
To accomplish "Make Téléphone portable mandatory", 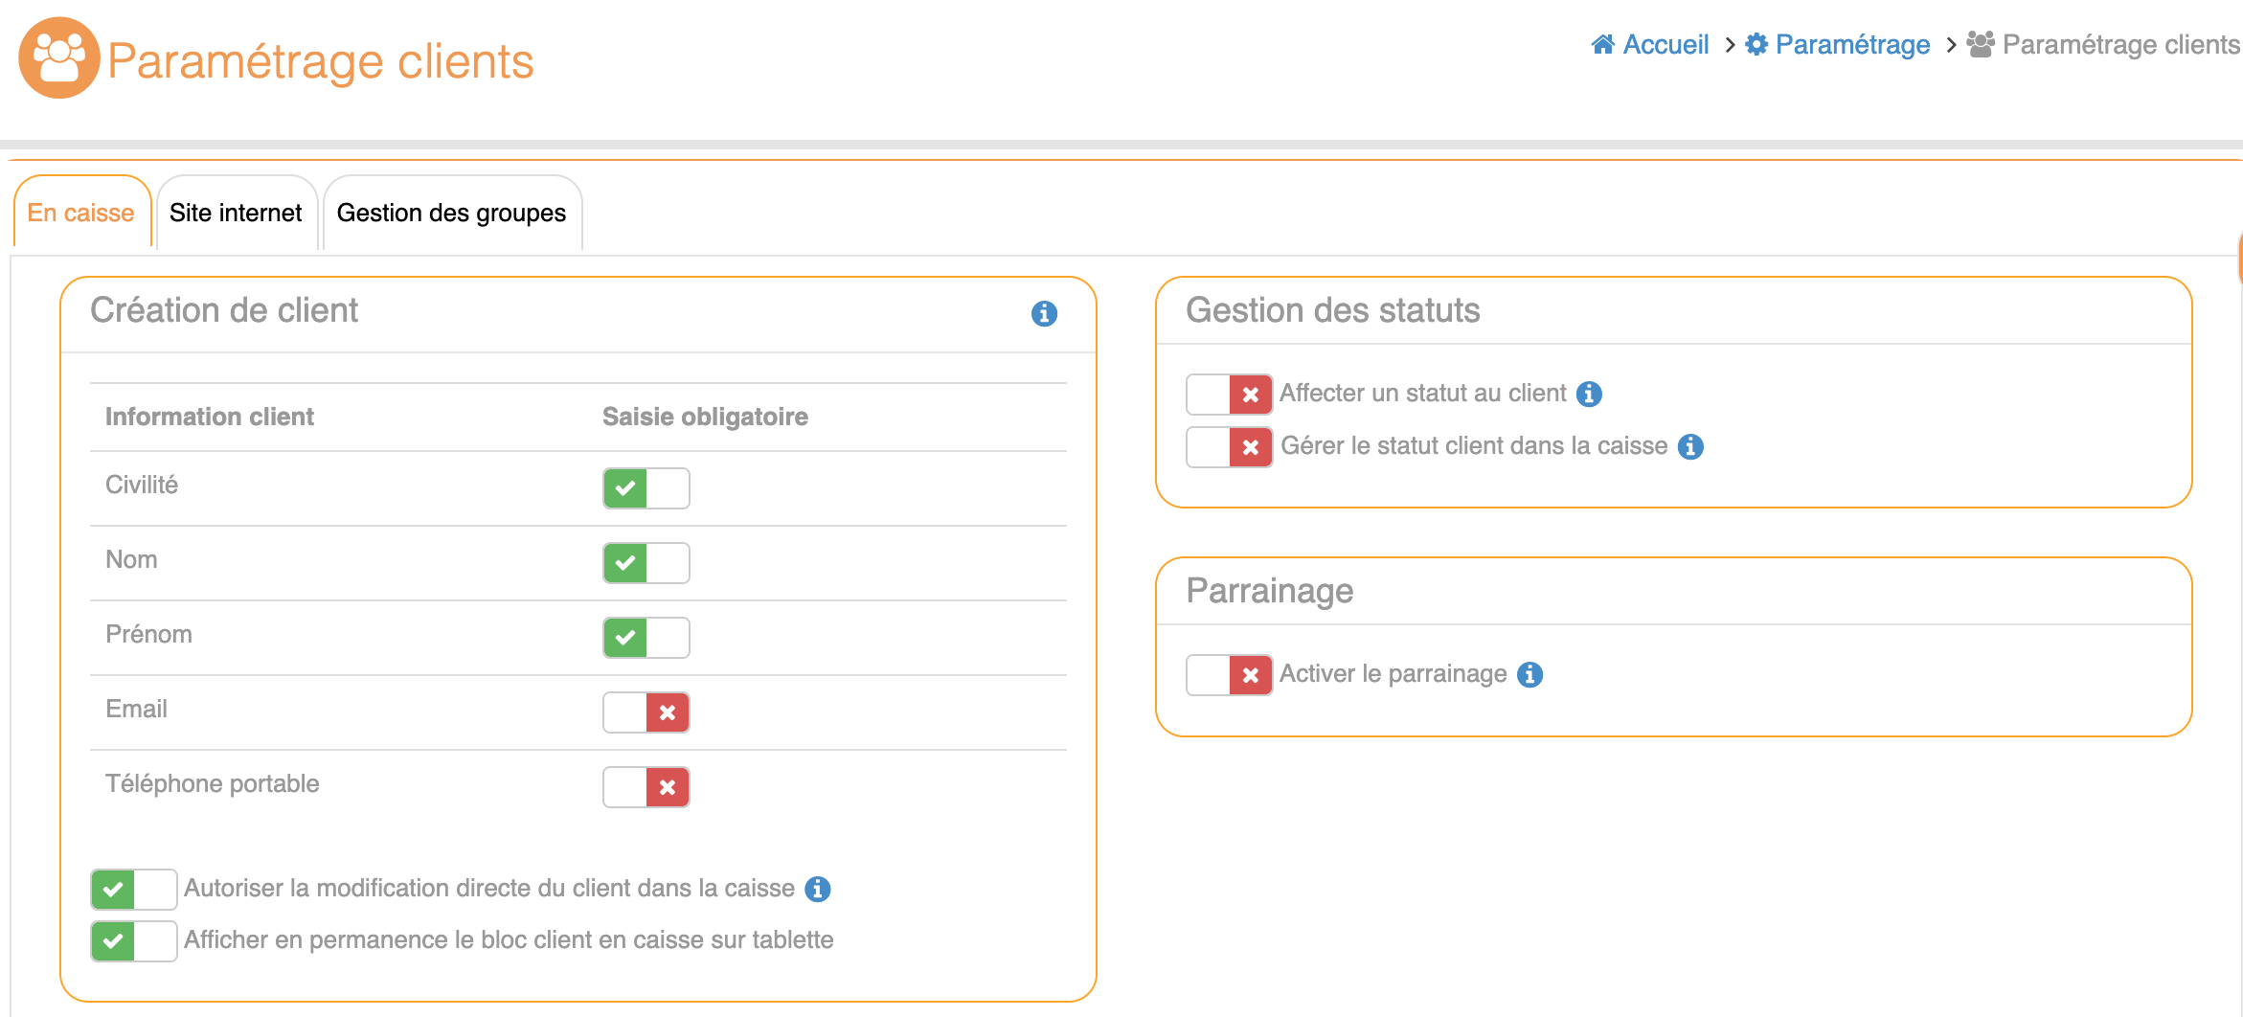I will 646,787.
